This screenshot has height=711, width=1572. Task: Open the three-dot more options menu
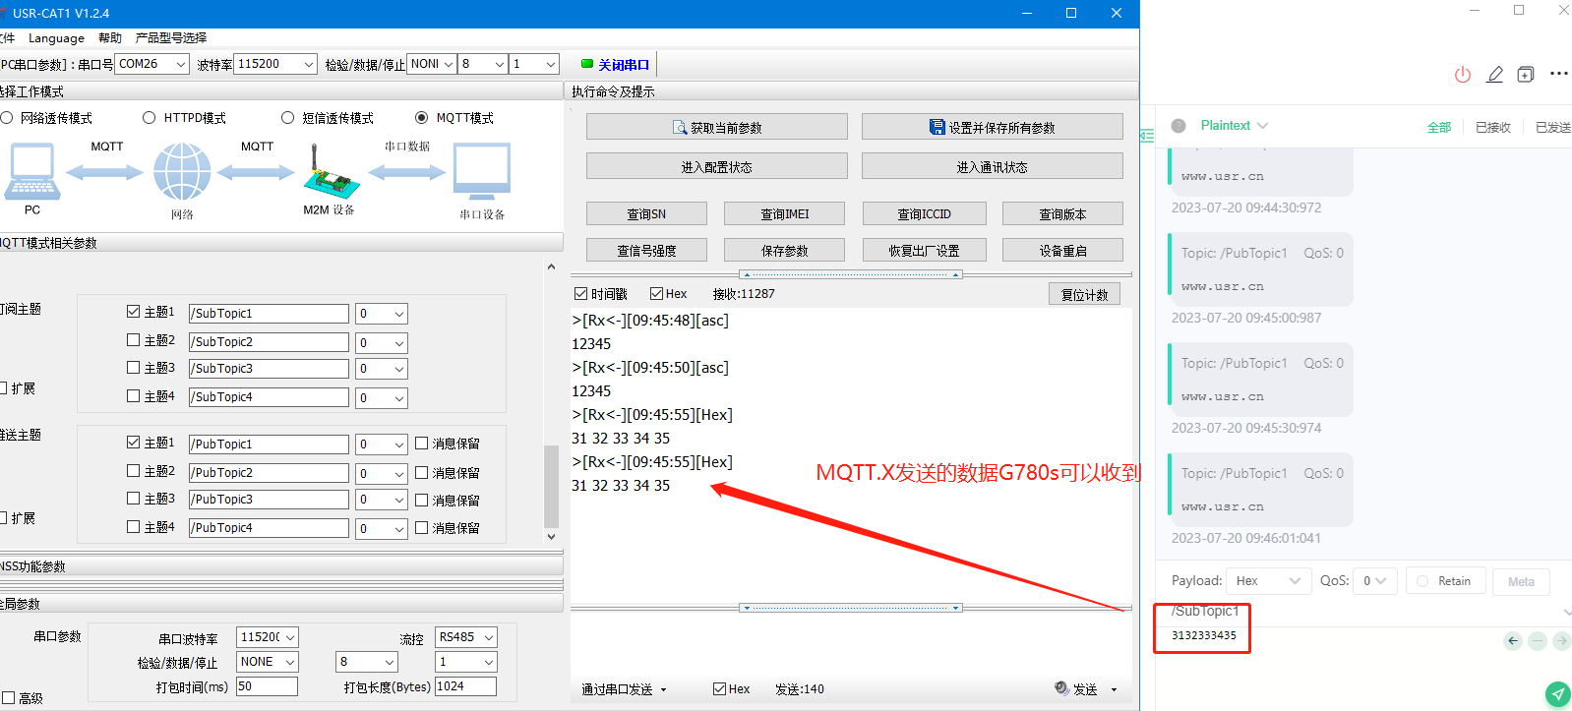point(1558,74)
